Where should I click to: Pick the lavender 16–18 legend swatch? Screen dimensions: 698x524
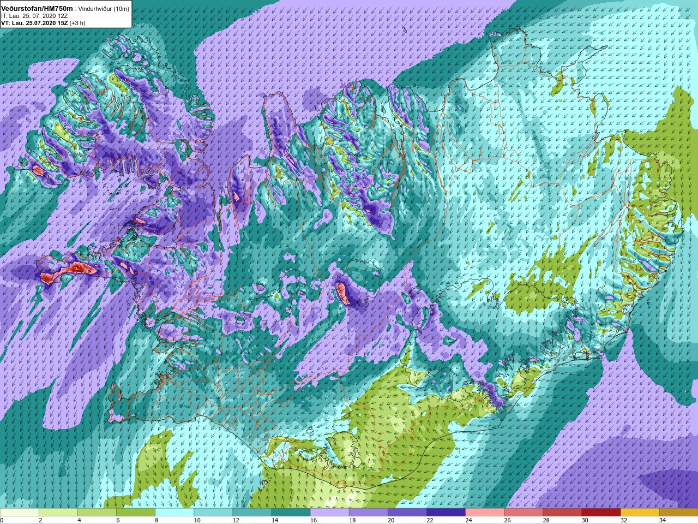[x=329, y=513]
